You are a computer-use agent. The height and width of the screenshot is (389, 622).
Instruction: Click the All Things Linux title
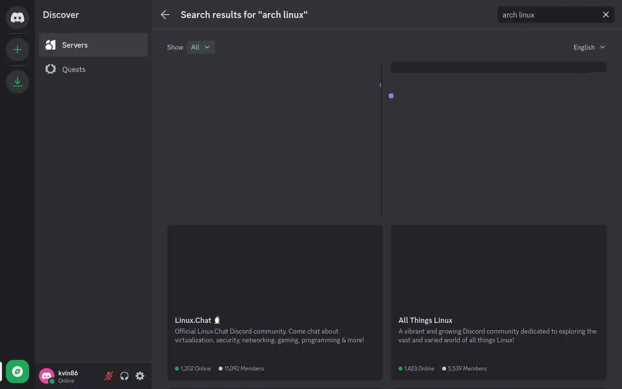[425, 320]
